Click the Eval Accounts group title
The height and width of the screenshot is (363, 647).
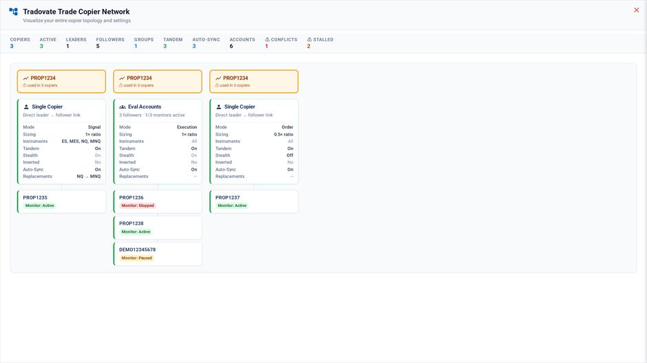tap(145, 107)
